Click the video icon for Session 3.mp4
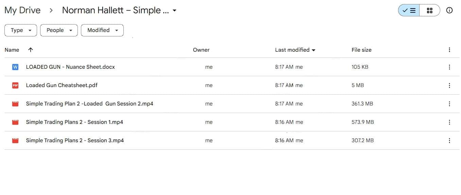This screenshot has height=195, width=461. (x=15, y=141)
